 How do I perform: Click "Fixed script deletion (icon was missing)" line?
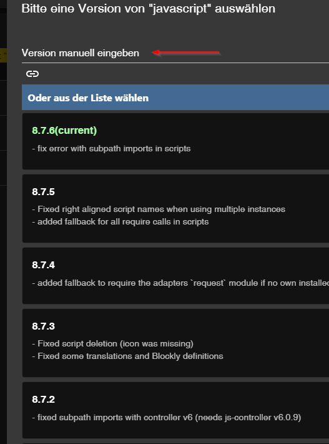tap(113, 343)
